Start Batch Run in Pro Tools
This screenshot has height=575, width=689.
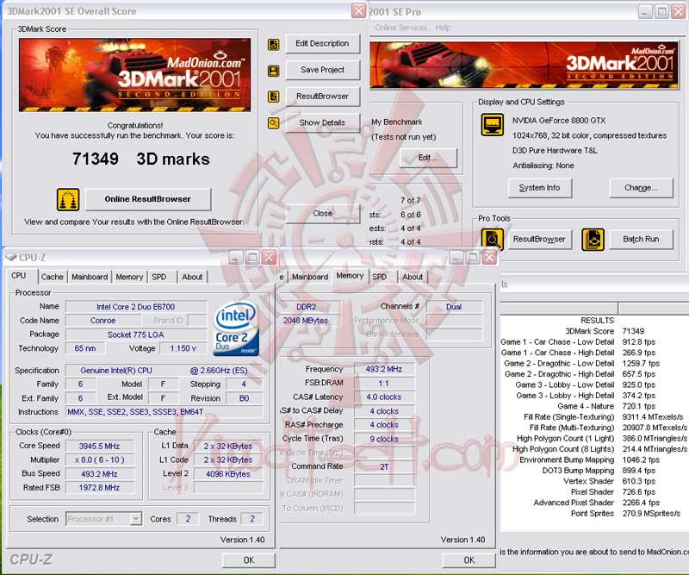tap(641, 240)
